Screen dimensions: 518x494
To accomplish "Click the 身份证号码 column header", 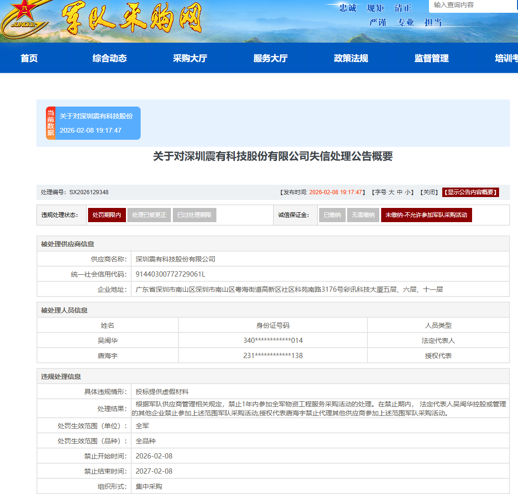I will [x=273, y=325].
